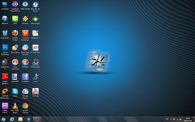Select the ACDSee Pro 6 shortcut

tap(5, 64)
